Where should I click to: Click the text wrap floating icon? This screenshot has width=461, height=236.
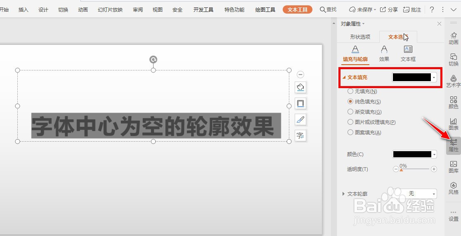click(x=300, y=136)
